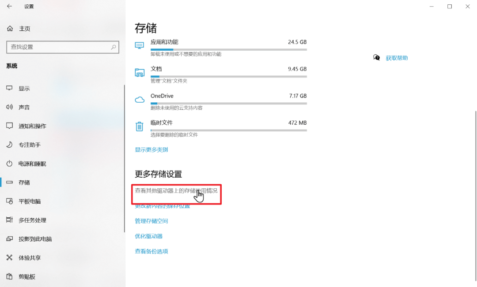Open 电源和睡眠 power settings

coord(31,164)
